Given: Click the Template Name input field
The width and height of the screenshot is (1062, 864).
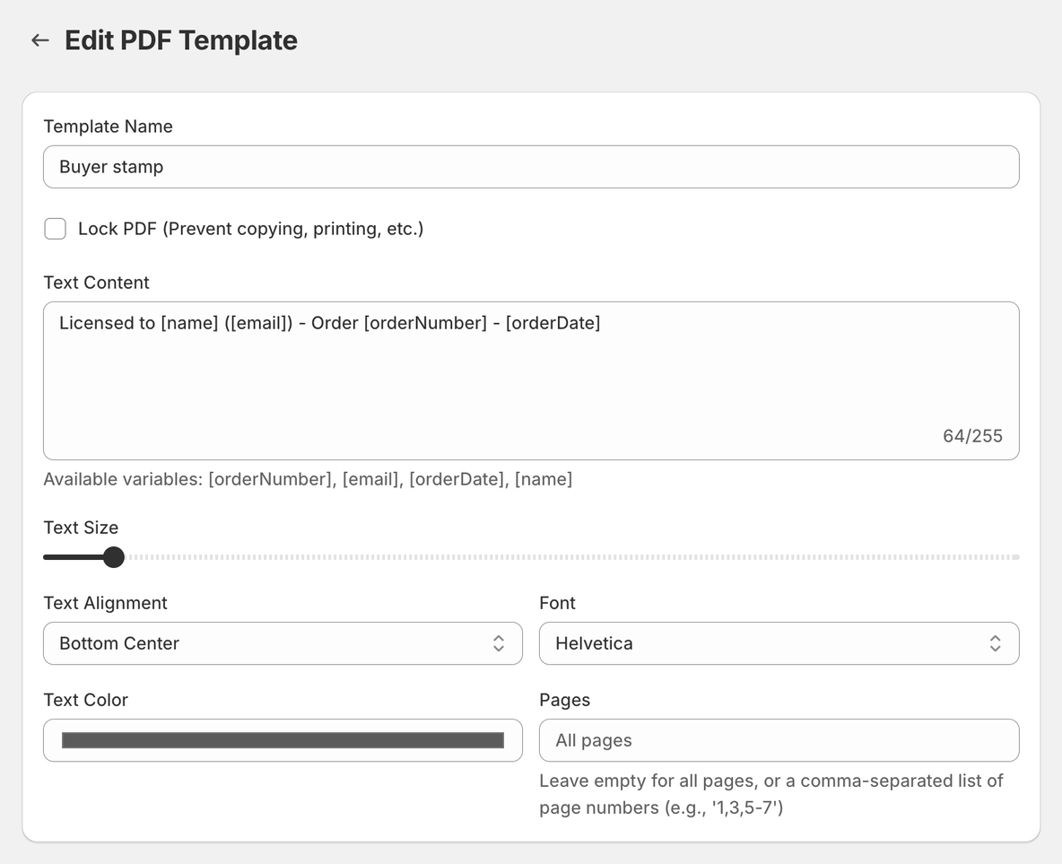Looking at the screenshot, I should (531, 167).
